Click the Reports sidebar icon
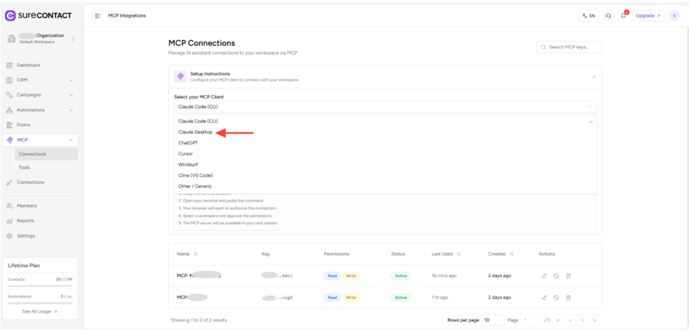The width and height of the screenshot is (689, 331). 9,221
